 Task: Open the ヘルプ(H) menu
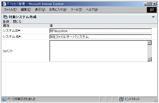92,9
